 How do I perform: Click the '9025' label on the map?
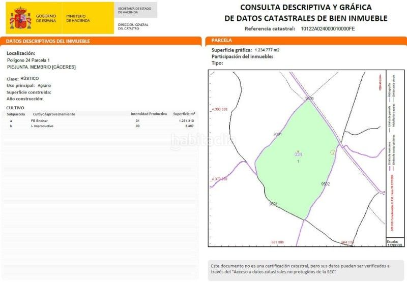point(309,99)
